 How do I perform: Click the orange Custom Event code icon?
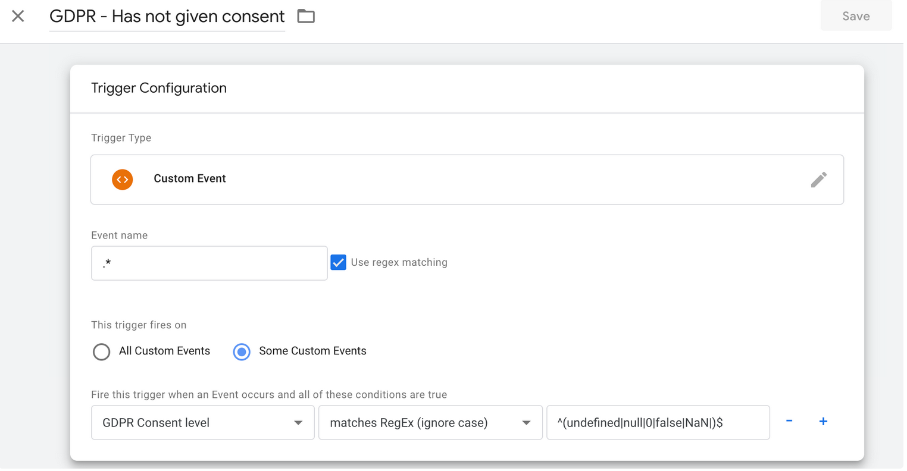pyautogui.click(x=123, y=180)
